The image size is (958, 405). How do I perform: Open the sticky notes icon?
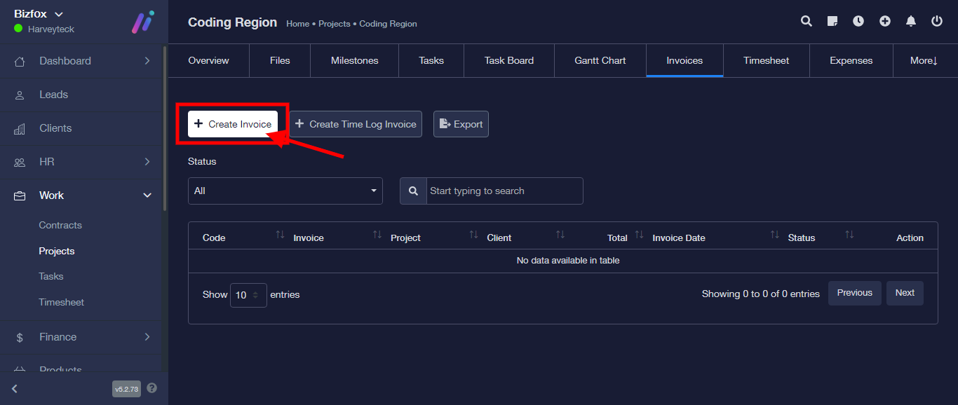[832, 21]
